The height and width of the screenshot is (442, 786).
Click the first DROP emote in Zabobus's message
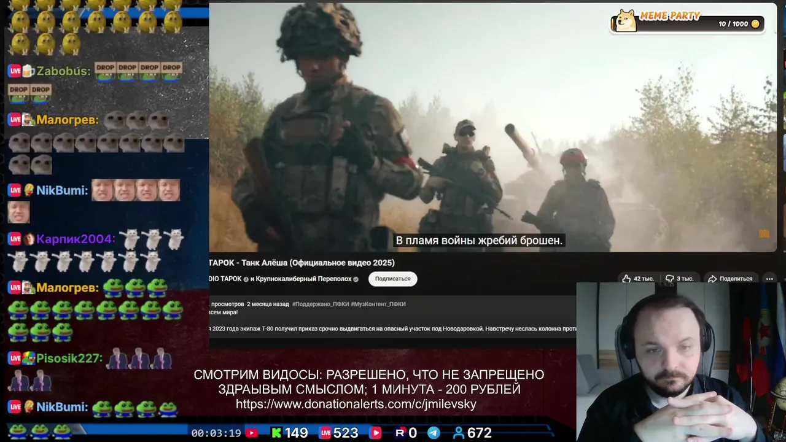(x=105, y=71)
